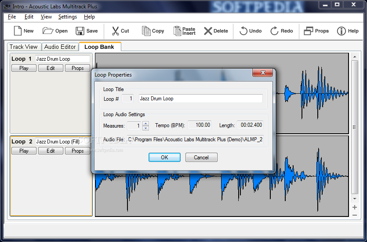Viewport: 367px width, 242px height.
Task: Confirm Loop Properties with OK
Action: pyautogui.click(x=164, y=158)
